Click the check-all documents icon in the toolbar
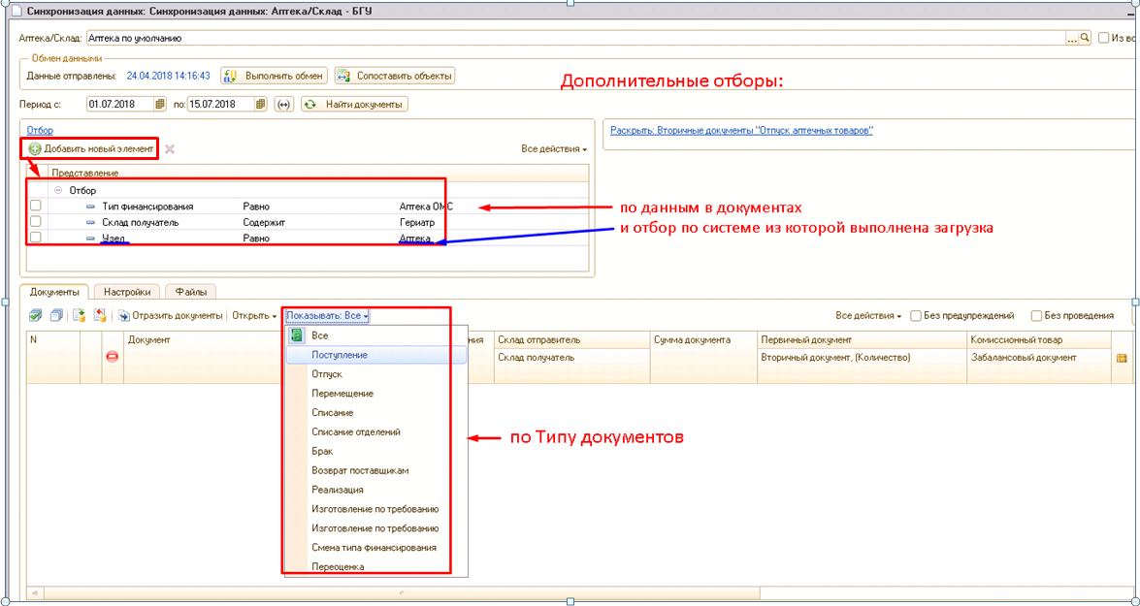Screen dimensions: 1140x606 point(35,315)
